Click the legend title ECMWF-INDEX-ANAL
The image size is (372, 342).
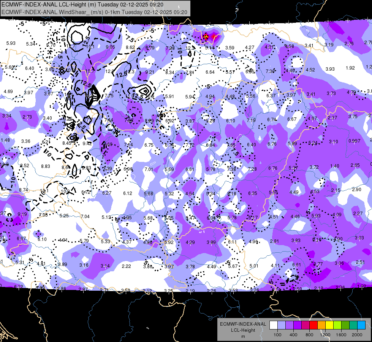[243, 324]
